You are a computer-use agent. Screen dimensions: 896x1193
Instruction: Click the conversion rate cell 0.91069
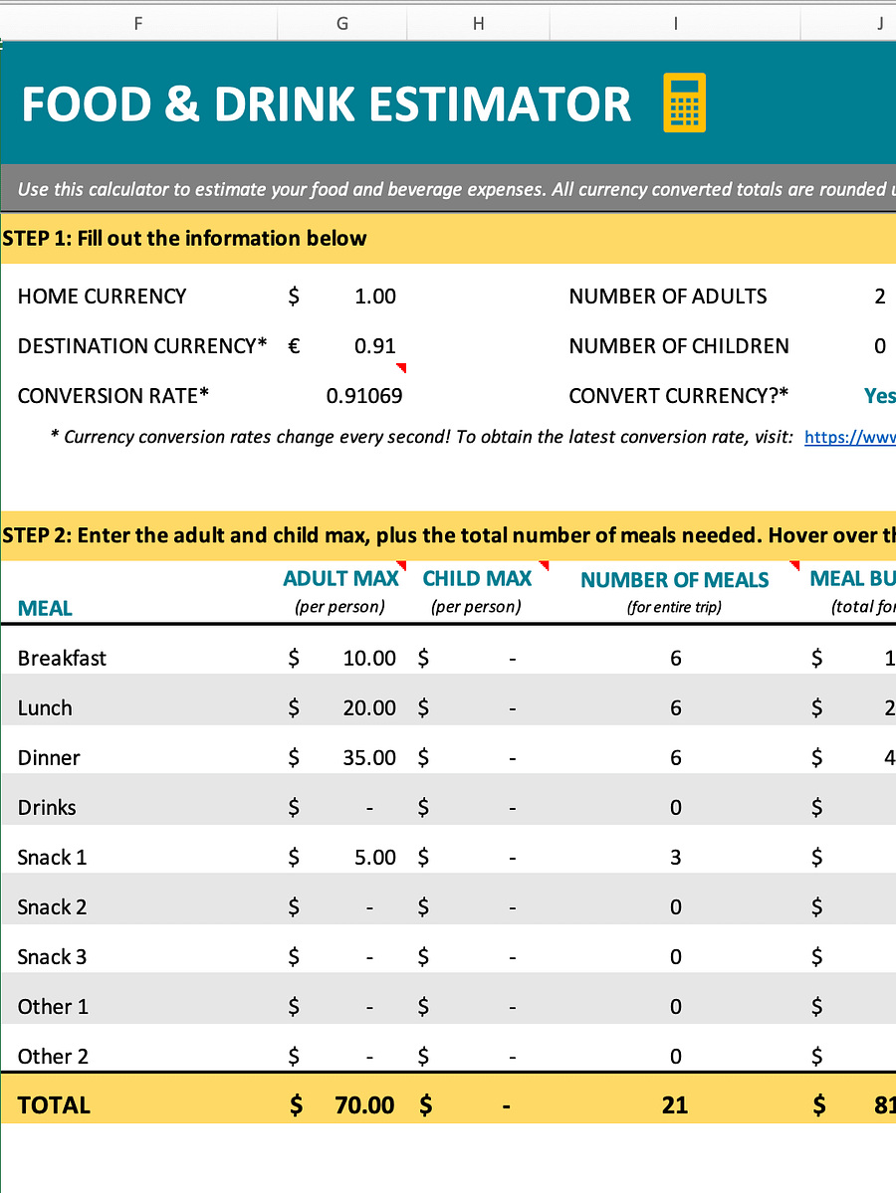click(x=364, y=396)
